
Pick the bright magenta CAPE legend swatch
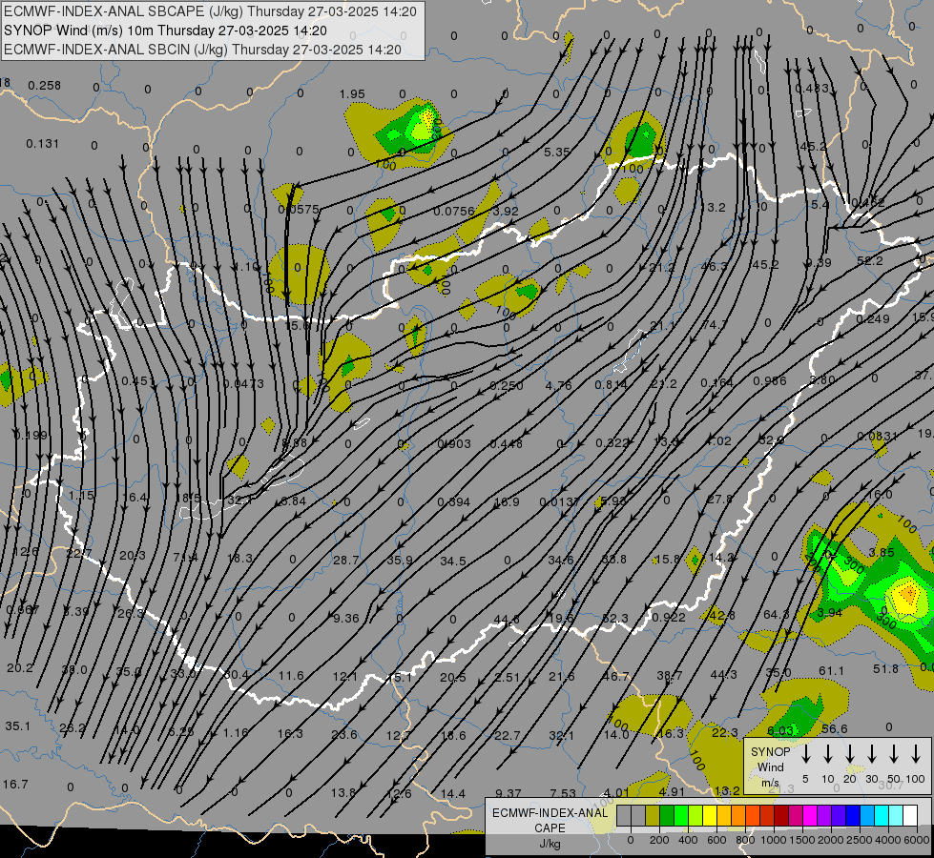click(x=810, y=816)
